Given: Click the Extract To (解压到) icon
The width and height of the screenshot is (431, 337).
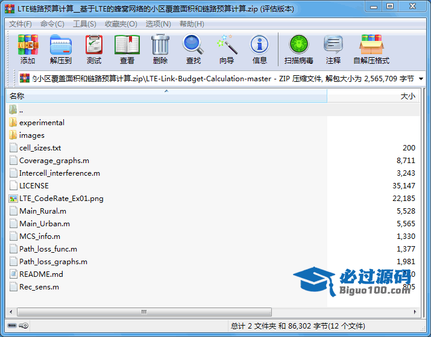Looking at the screenshot, I should (x=61, y=45).
